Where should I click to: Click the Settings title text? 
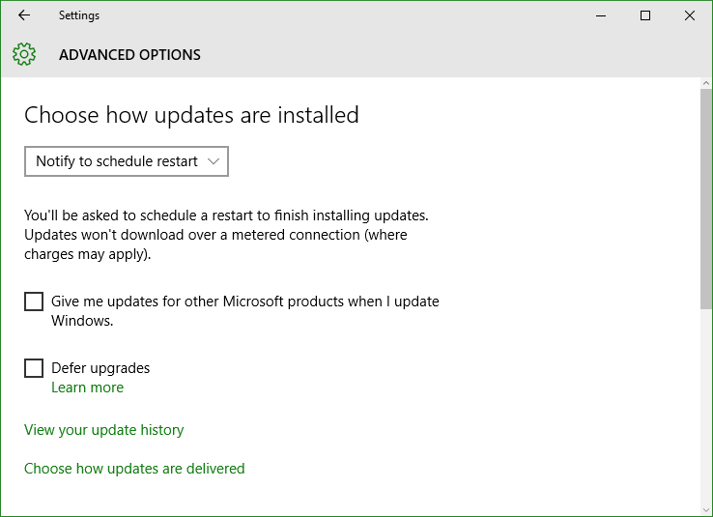point(79,15)
